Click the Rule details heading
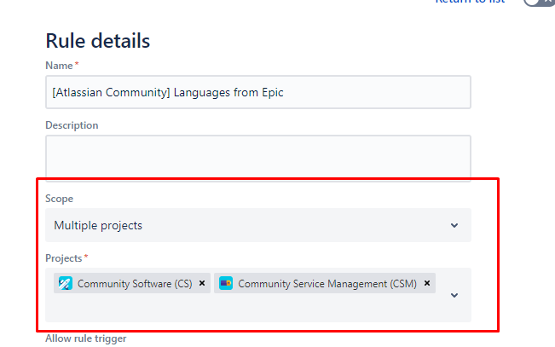This screenshot has width=555, height=347. 98,41
